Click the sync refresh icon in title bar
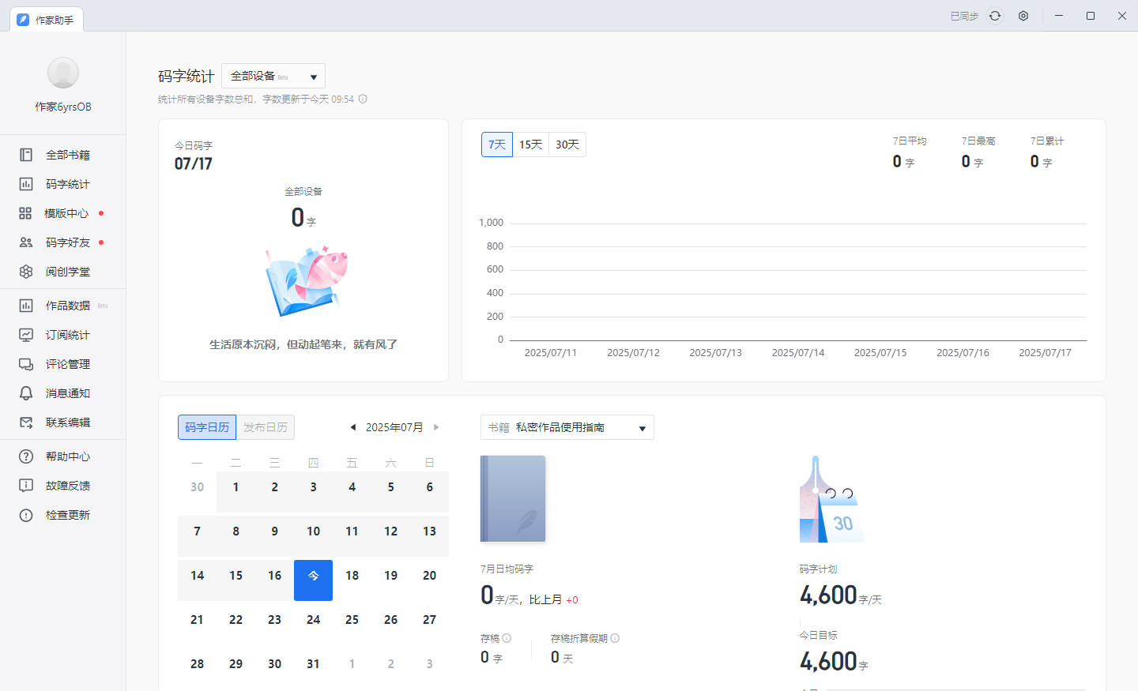Viewport: 1138px width, 691px height. [x=995, y=16]
